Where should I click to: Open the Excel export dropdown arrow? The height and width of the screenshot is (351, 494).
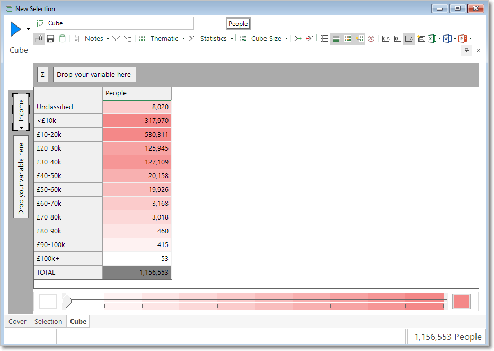coord(439,38)
